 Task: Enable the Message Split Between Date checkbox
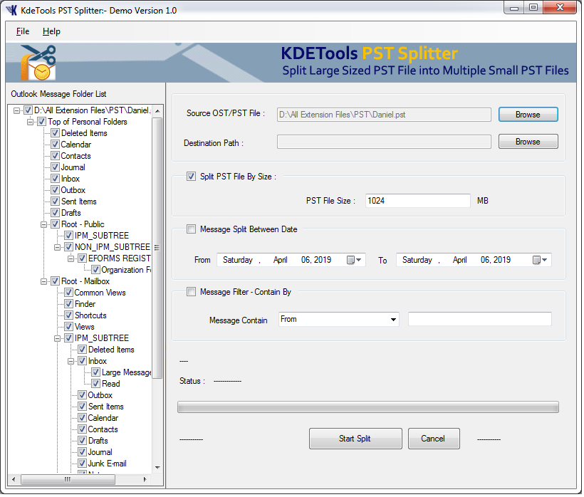click(191, 229)
